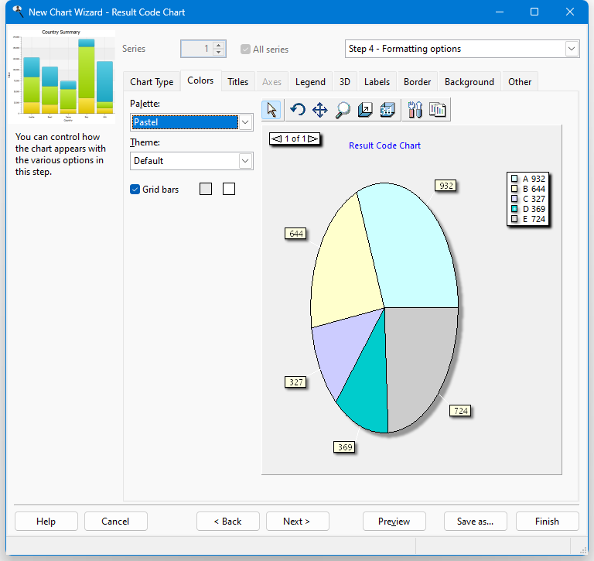Toggle the 3D view cube icon

pyautogui.click(x=387, y=111)
